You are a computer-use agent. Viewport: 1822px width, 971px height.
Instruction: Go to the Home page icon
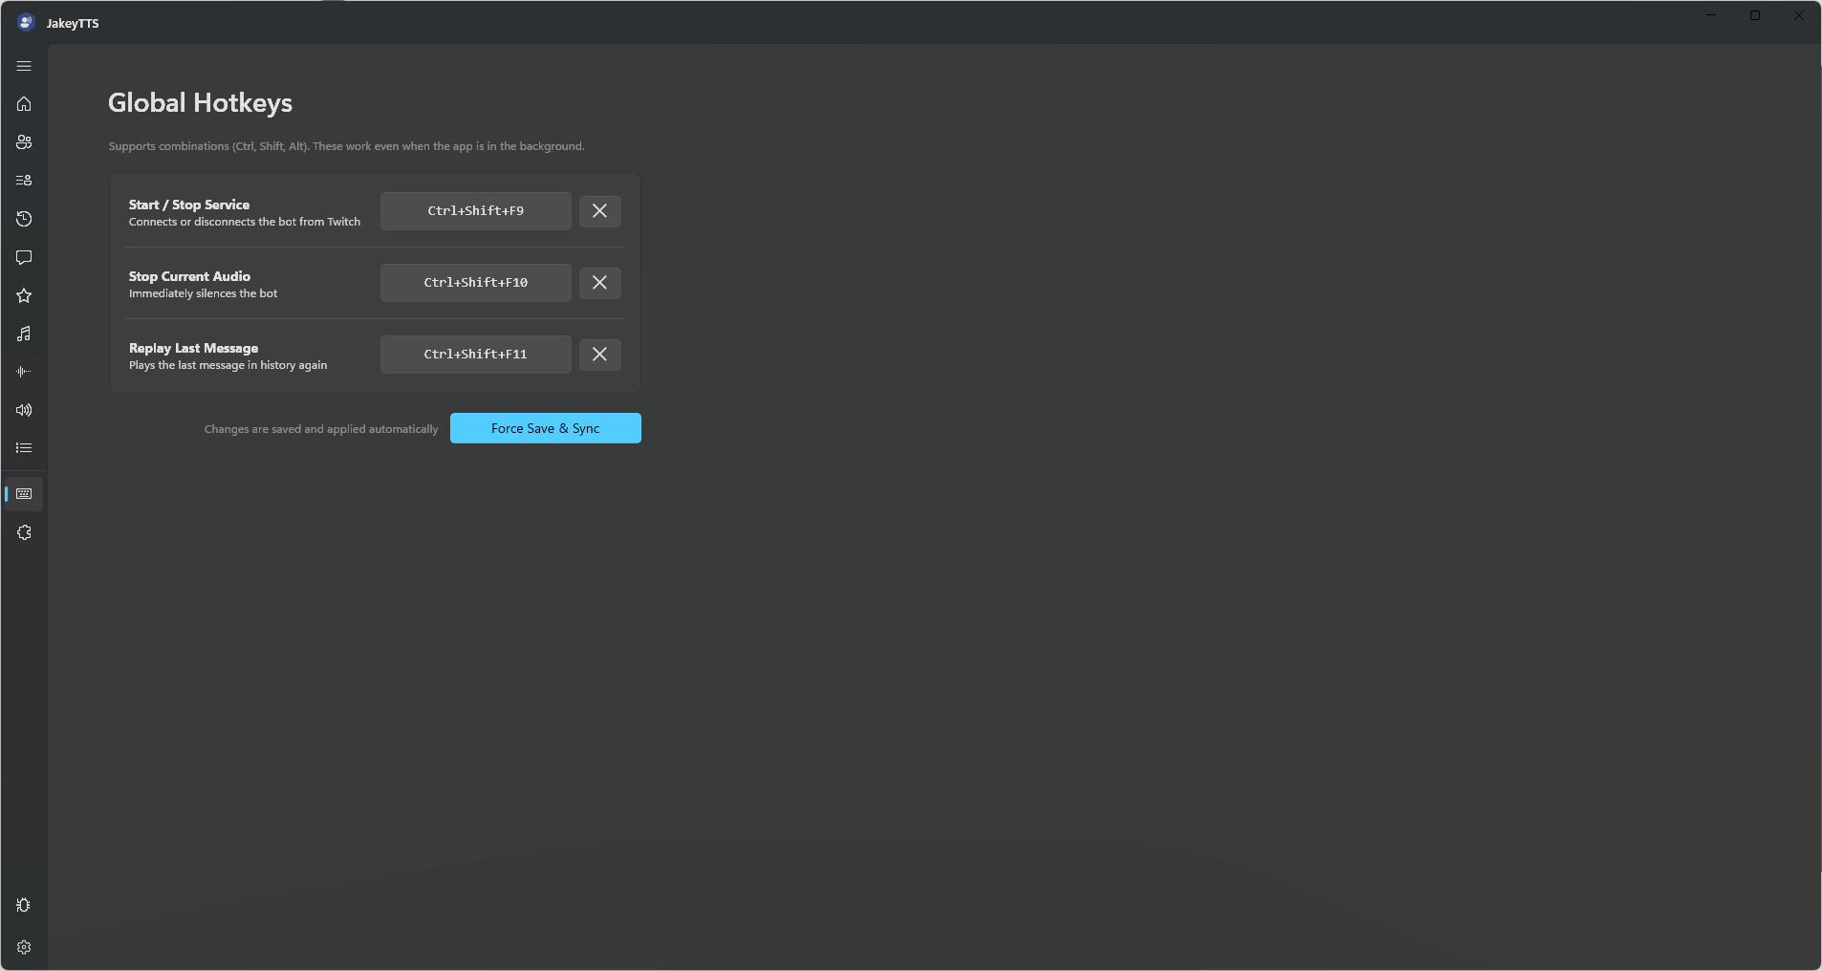tap(24, 104)
